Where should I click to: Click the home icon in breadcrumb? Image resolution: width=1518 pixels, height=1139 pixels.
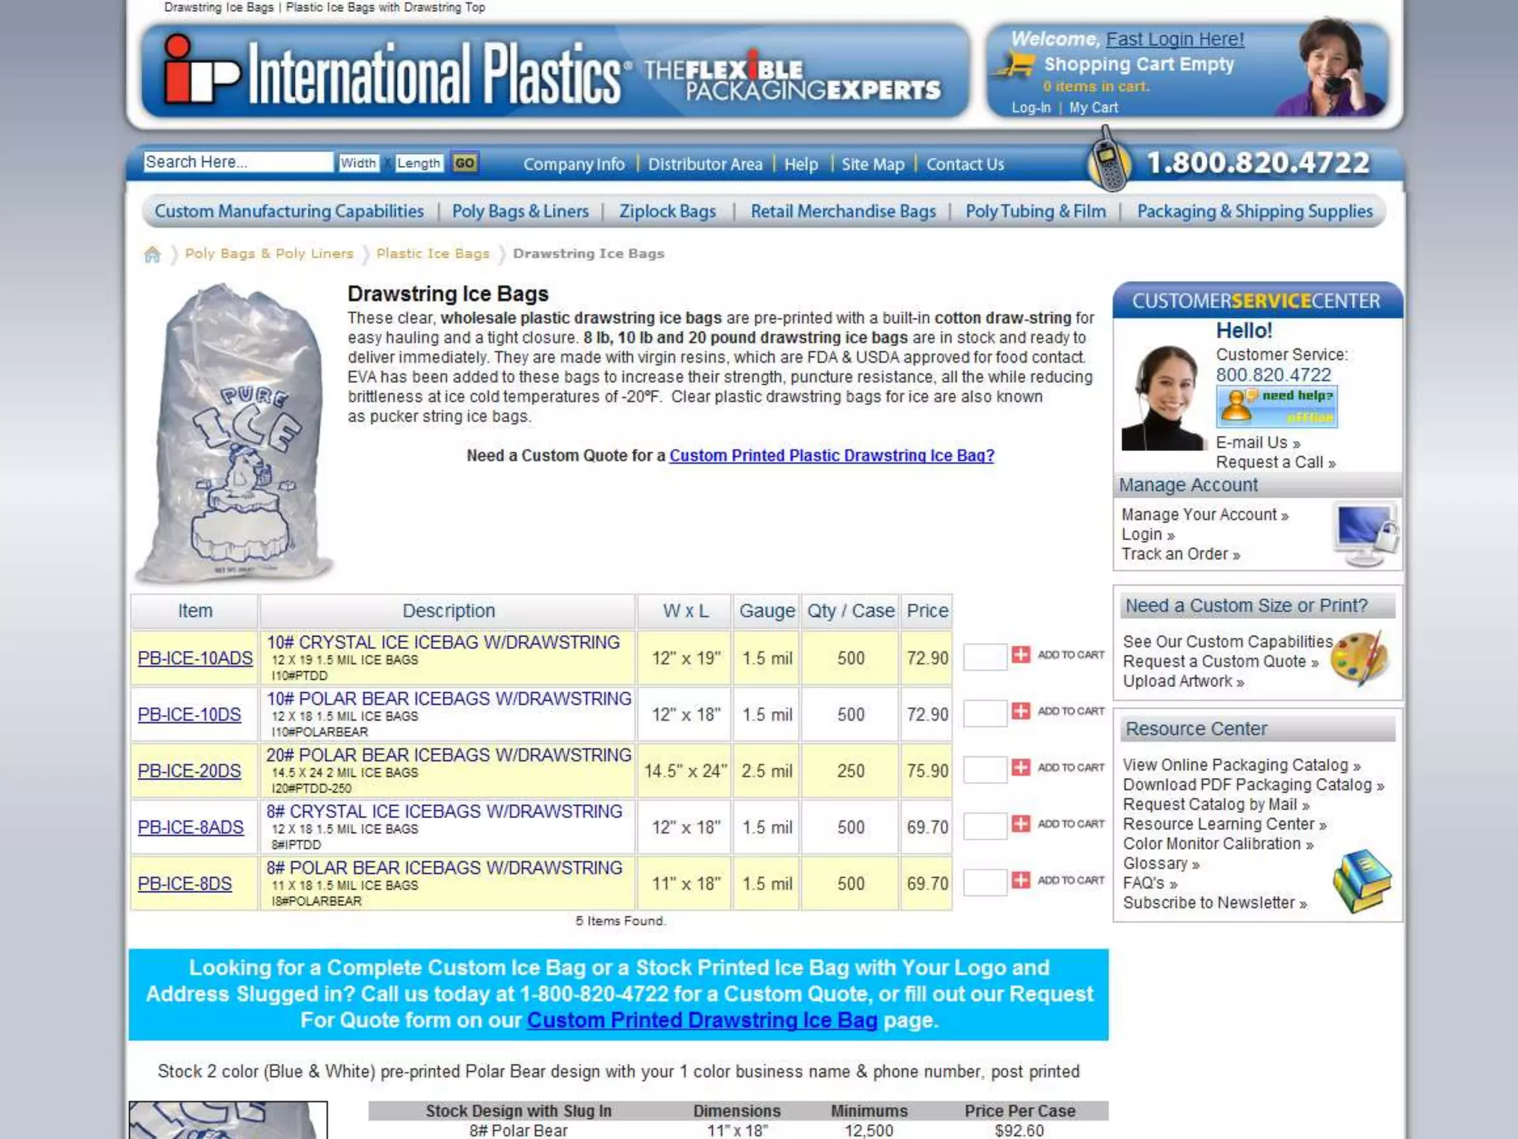coord(152,254)
